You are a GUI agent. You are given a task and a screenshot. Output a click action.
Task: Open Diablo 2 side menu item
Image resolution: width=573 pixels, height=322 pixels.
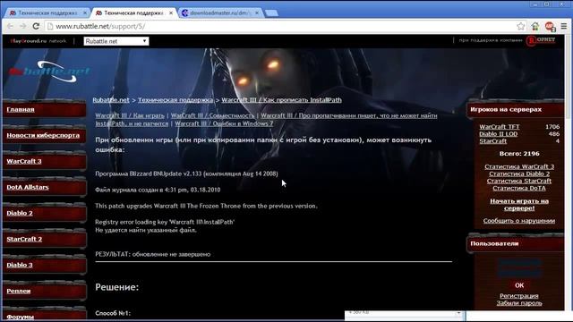tap(20, 213)
